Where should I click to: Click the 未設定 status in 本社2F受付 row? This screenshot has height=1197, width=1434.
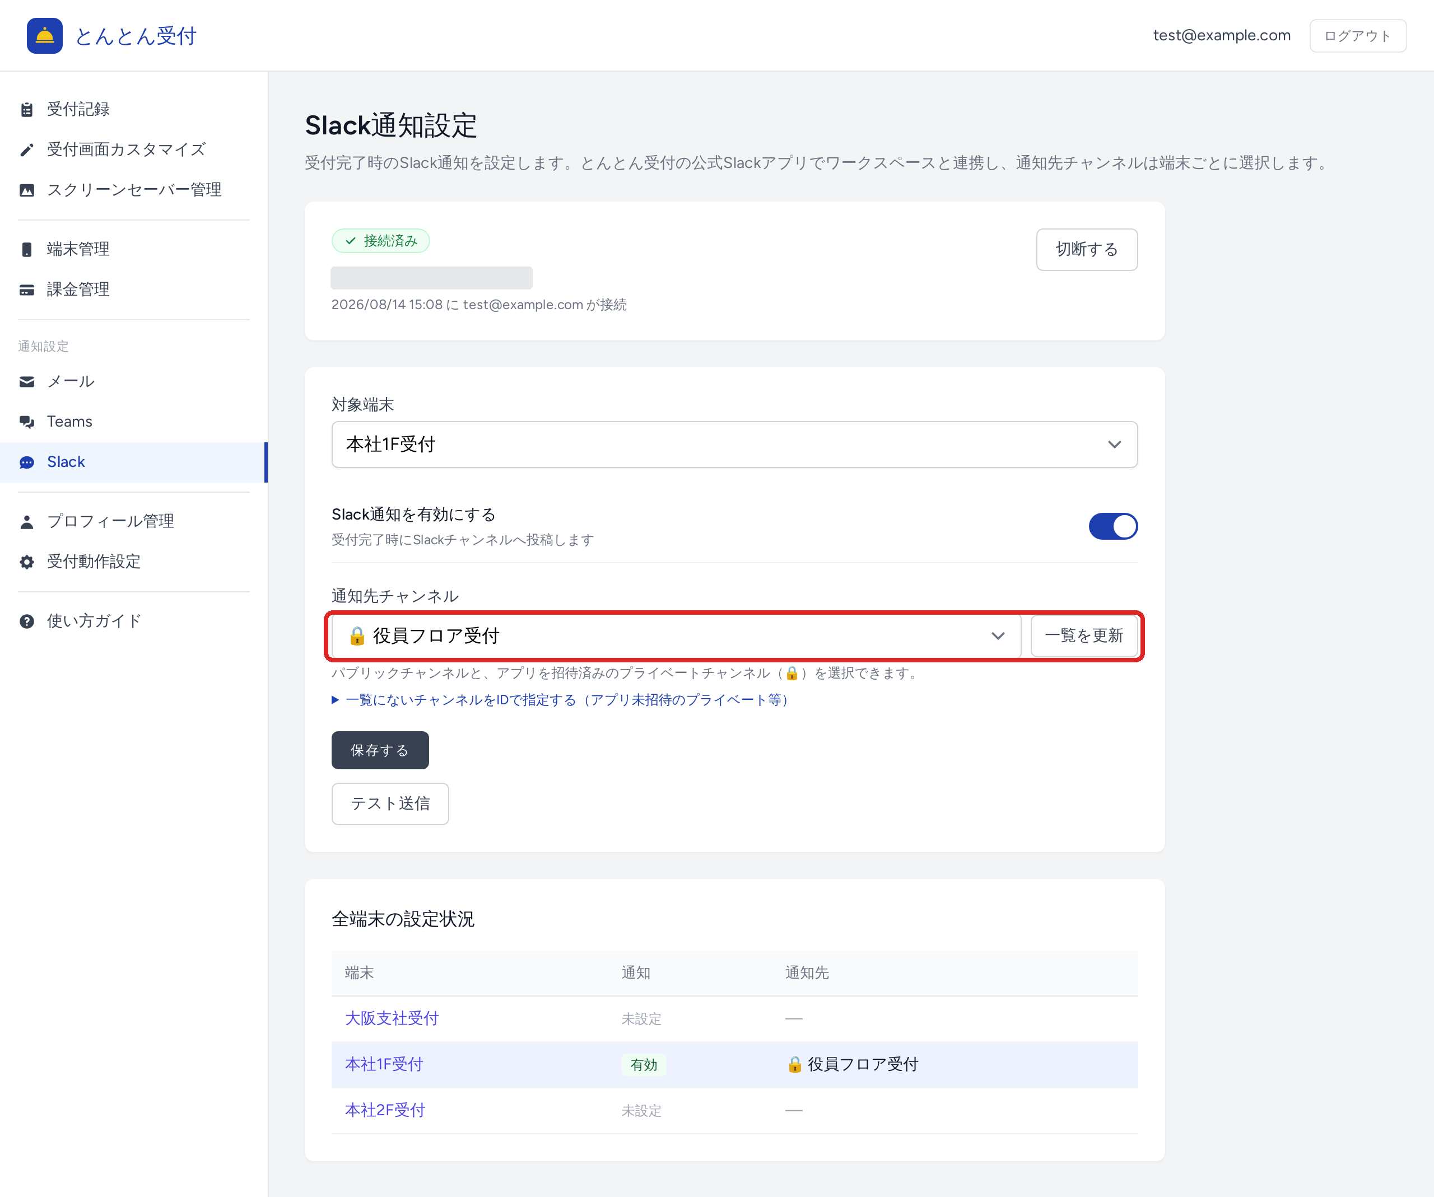click(x=641, y=1111)
